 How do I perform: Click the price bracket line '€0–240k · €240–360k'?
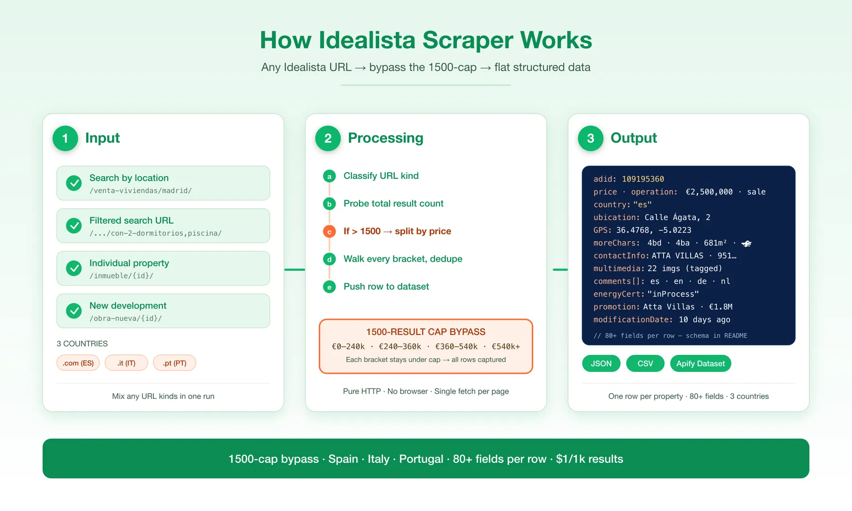(426, 346)
